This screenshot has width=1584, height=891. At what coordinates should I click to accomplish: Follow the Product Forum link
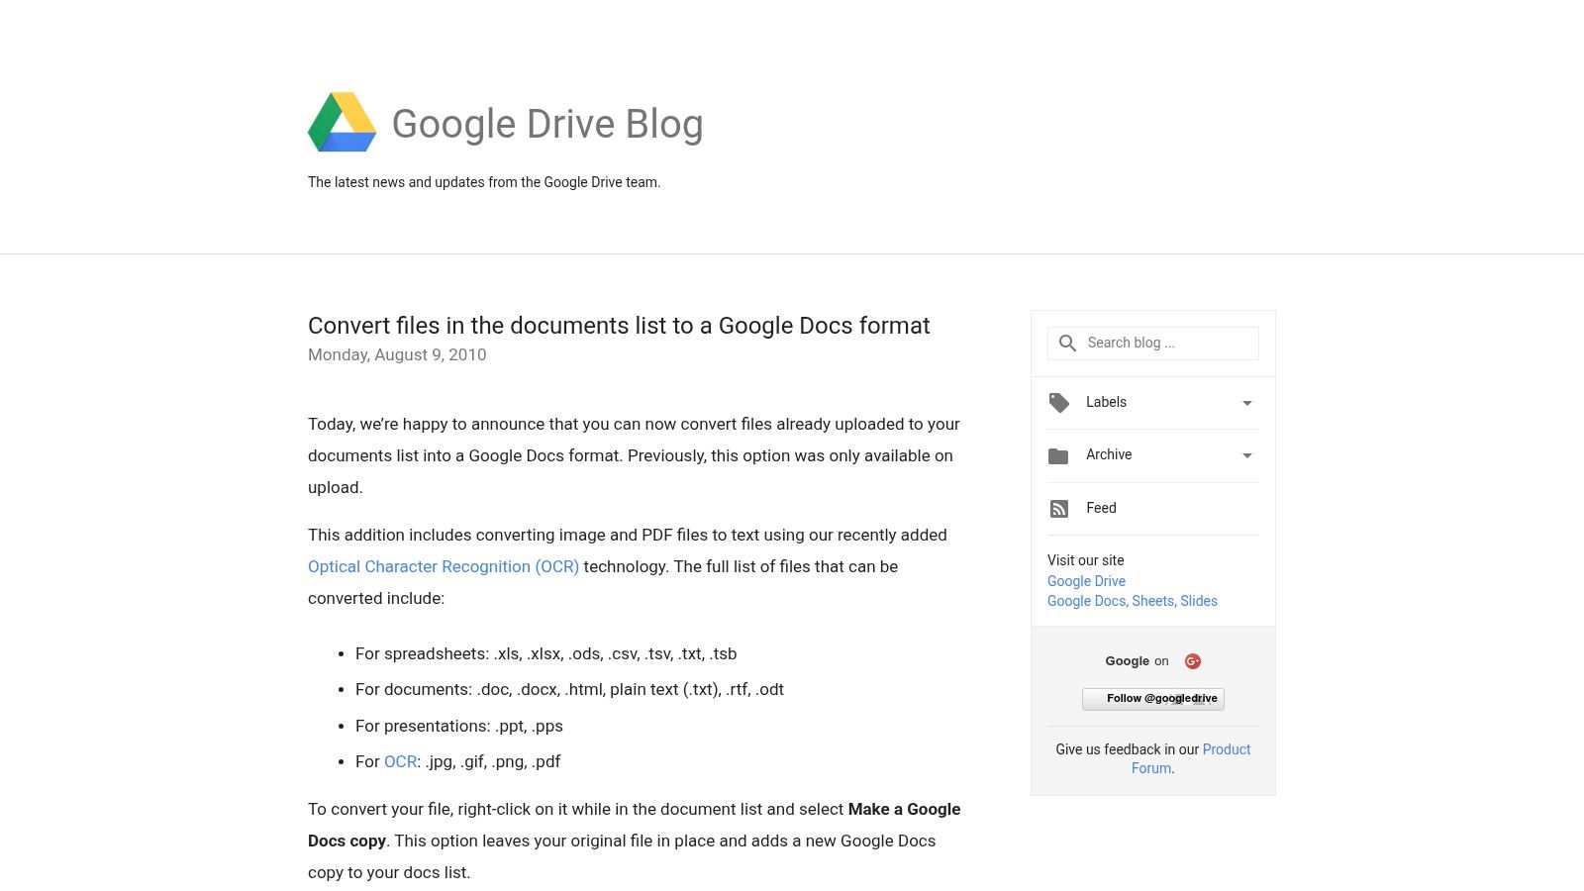(x=1226, y=749)
